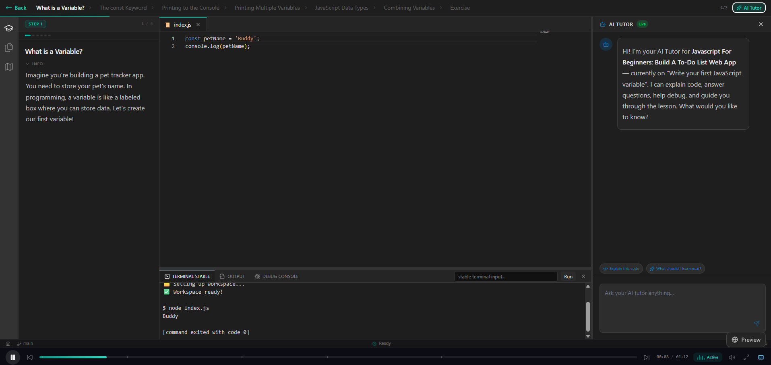The height and width of the screenshot is (365, 771).
Task: Click the 'Workspace ready!' terminal line
Action: 193,292
